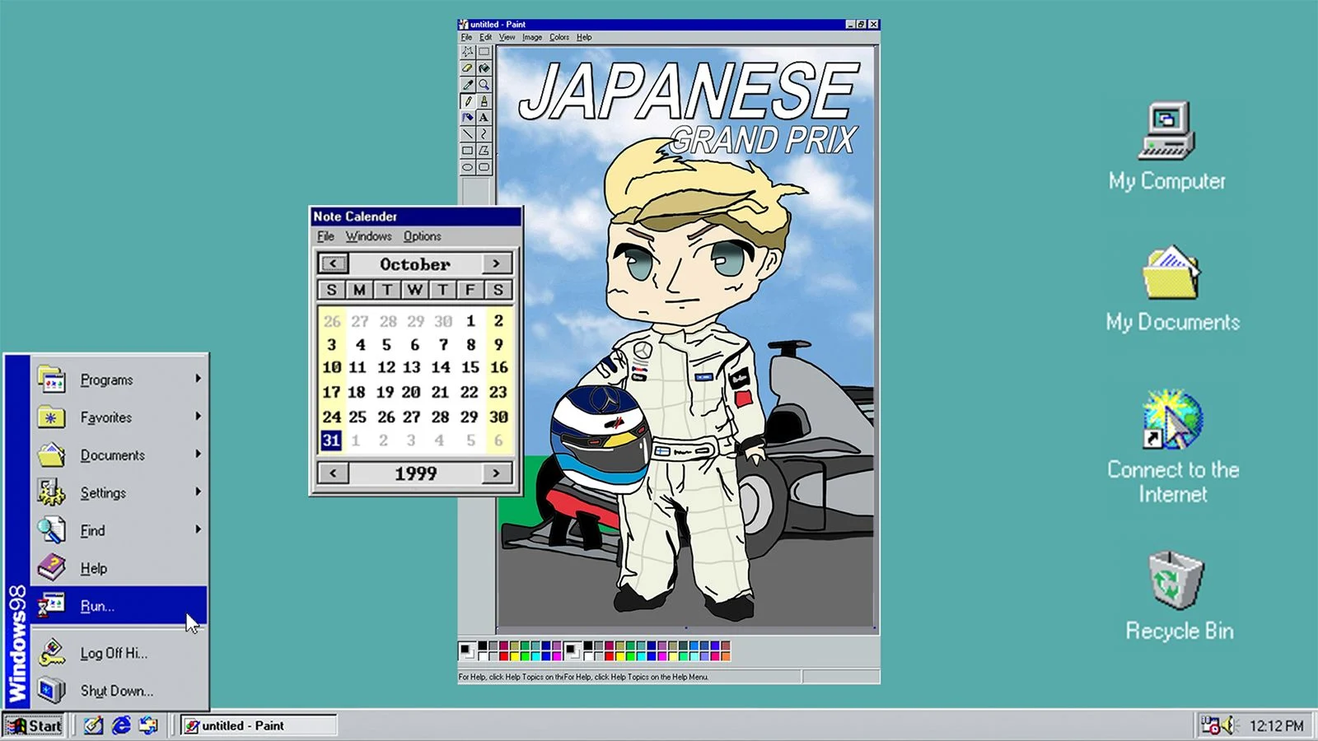Expand the Settings submenu in Start menu
This screenshot has height=741, width=1318.
(x=119, y=493)
